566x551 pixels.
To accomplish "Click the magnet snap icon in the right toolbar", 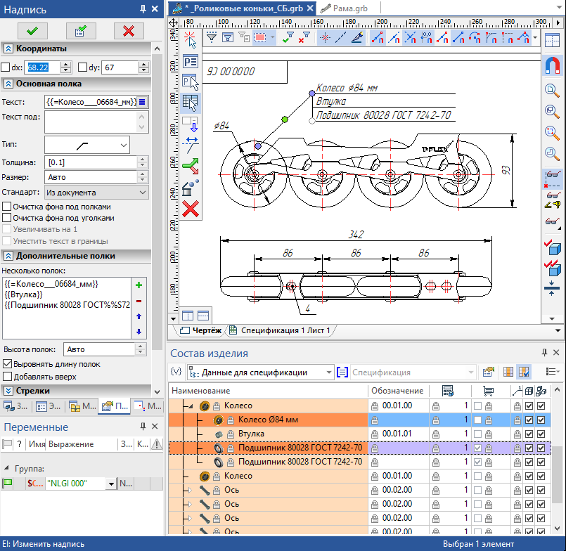I will (552, 65).
